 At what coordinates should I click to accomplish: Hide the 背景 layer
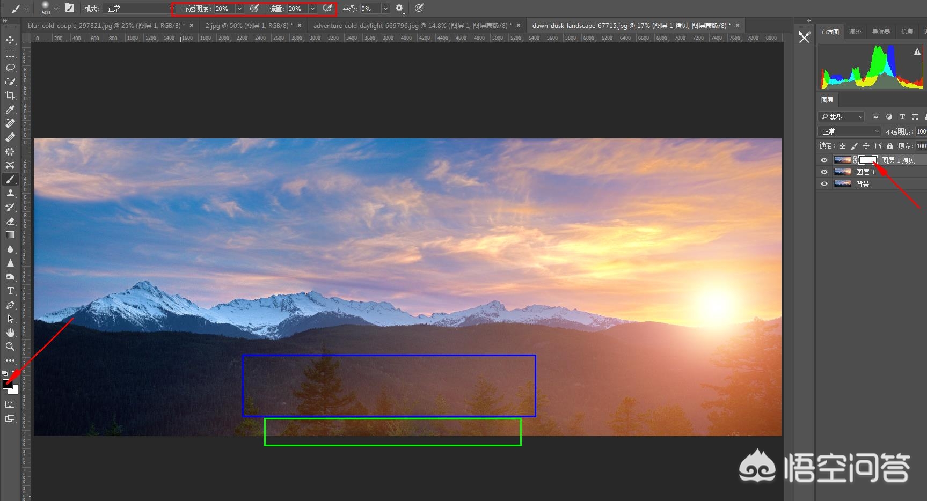[x=824, y=184]
